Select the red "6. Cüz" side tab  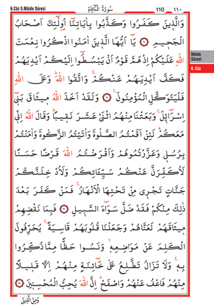click(x=202, y=68)
